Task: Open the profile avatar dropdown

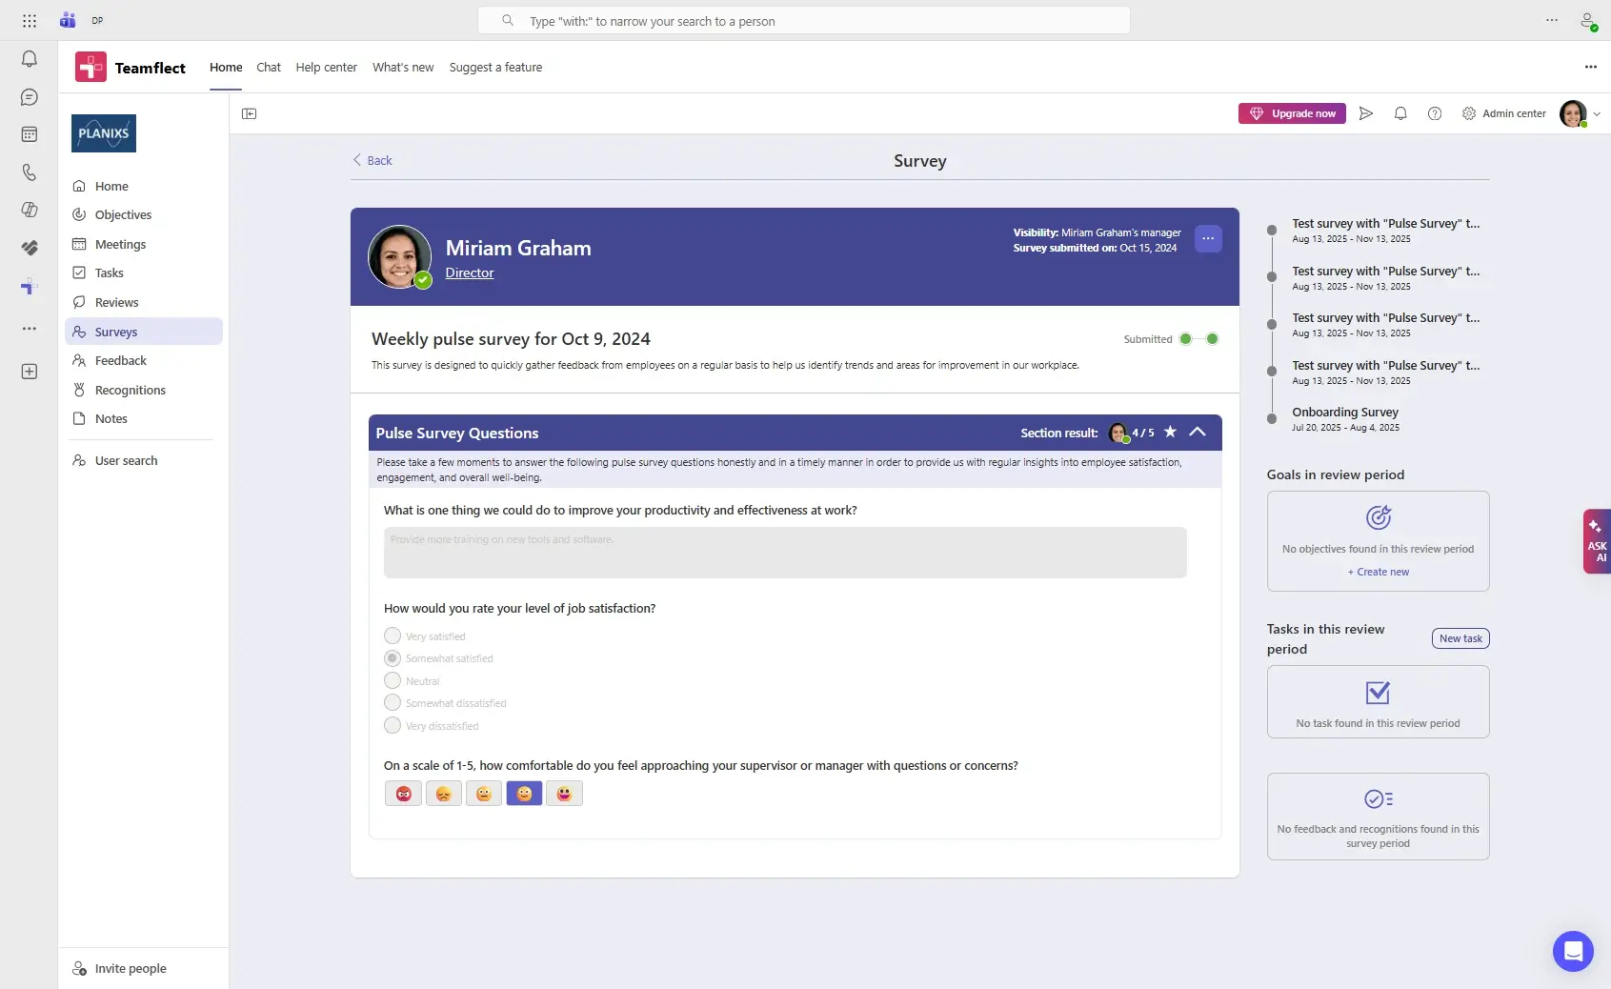Action: click(x=1574, y=113)
